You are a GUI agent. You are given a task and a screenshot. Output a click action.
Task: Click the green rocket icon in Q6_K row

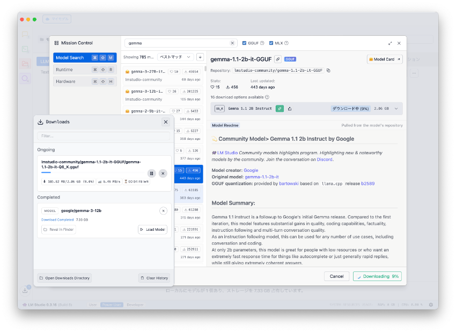pos(280,109)
